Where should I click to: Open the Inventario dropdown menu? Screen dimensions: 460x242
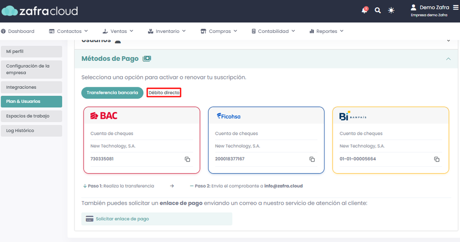tap(166, 31)
